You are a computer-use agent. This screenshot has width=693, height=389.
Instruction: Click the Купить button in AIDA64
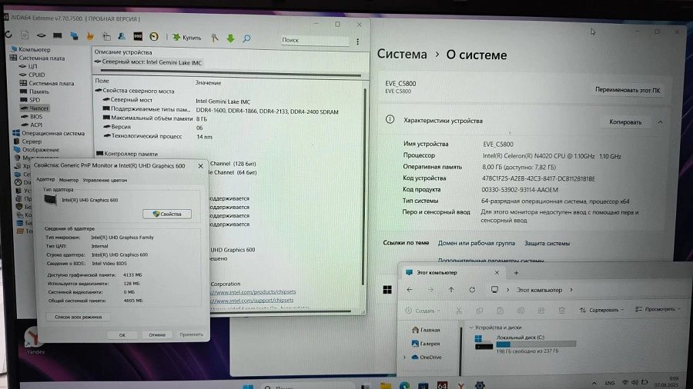point(187,38)
